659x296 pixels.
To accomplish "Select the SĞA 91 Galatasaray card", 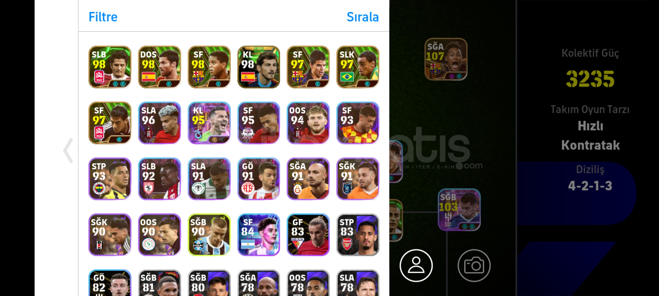I will (x=308, y=179).
